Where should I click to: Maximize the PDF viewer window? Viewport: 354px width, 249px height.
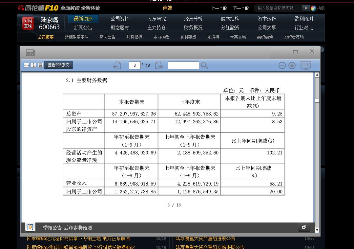[x=295, y=52]
